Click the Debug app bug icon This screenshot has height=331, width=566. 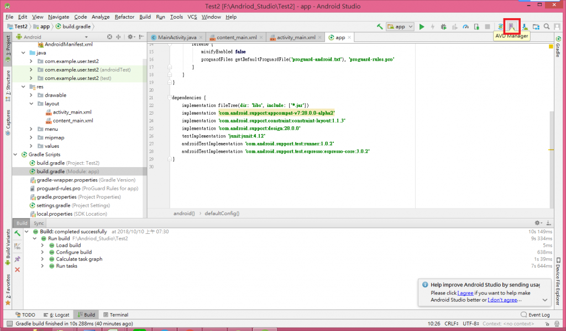(443, 26)
